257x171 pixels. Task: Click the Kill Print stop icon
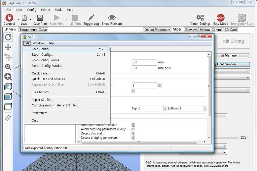(75, 18)
